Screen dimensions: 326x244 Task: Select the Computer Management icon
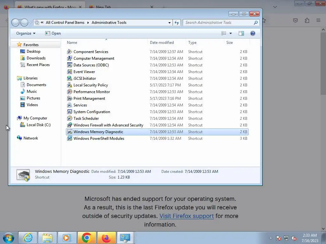tap(70, 58)
